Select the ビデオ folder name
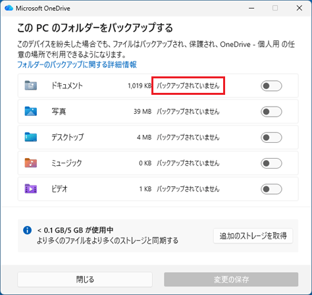The height and width of the screenshot is (295, 312). [x=59, y=189]
